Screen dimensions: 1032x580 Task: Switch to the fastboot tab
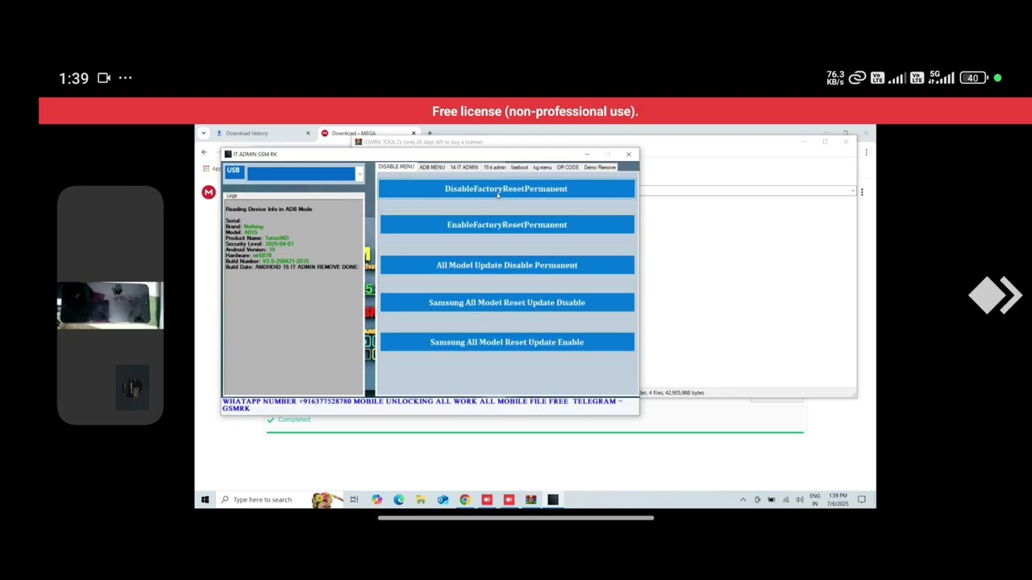pyautogui.click(x=519, y=167)
